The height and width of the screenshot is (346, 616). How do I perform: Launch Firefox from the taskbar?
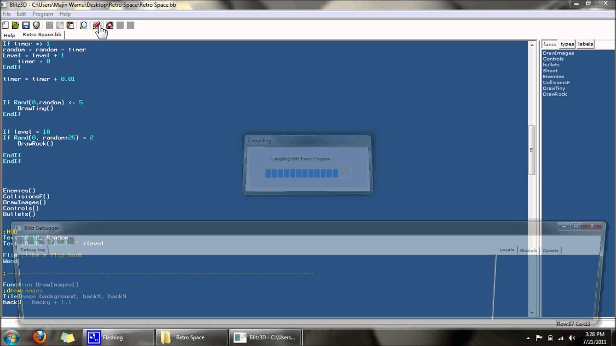[39, 337]
